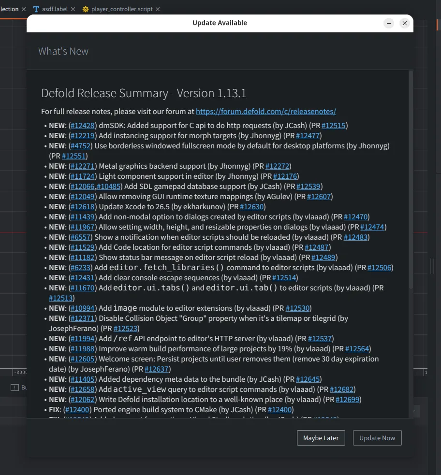This screenshot has height=475, width=441.
Task: Open PR link #12551
Action: coord(73,156)
